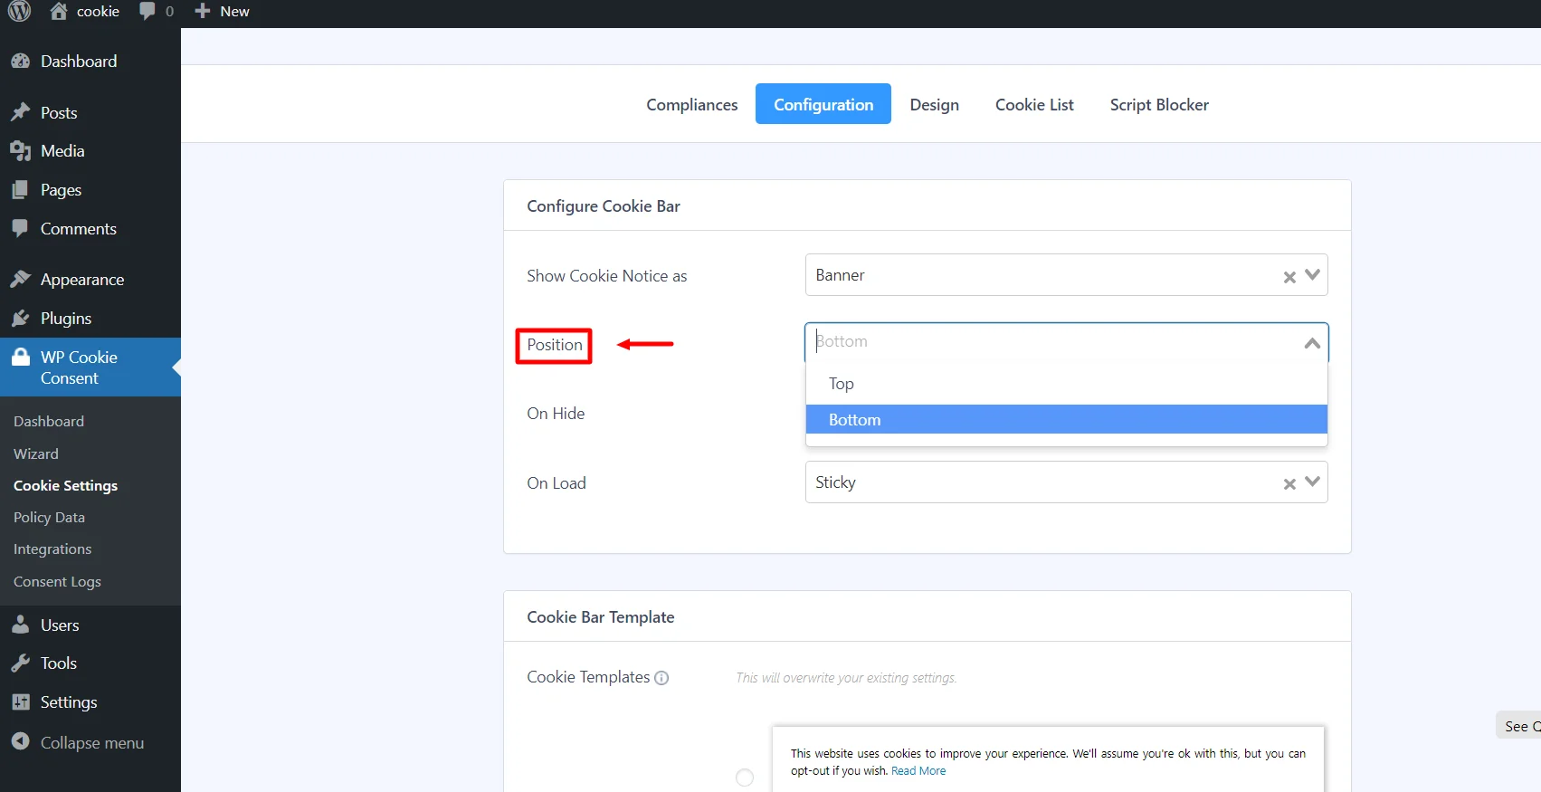1541x792 pixels.
Task: Click the Read More link
Action: point(918,771)
